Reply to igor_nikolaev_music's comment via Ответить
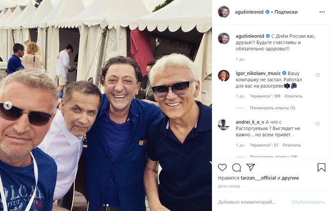Image resolution: width=330 pixels, height=211 pixels. click(x=293, y=96)
